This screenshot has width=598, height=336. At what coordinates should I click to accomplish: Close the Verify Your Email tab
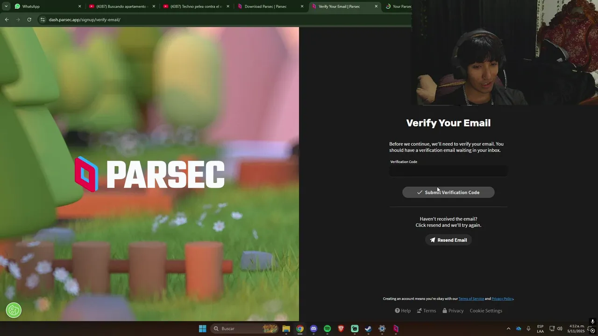coord(376,7)
